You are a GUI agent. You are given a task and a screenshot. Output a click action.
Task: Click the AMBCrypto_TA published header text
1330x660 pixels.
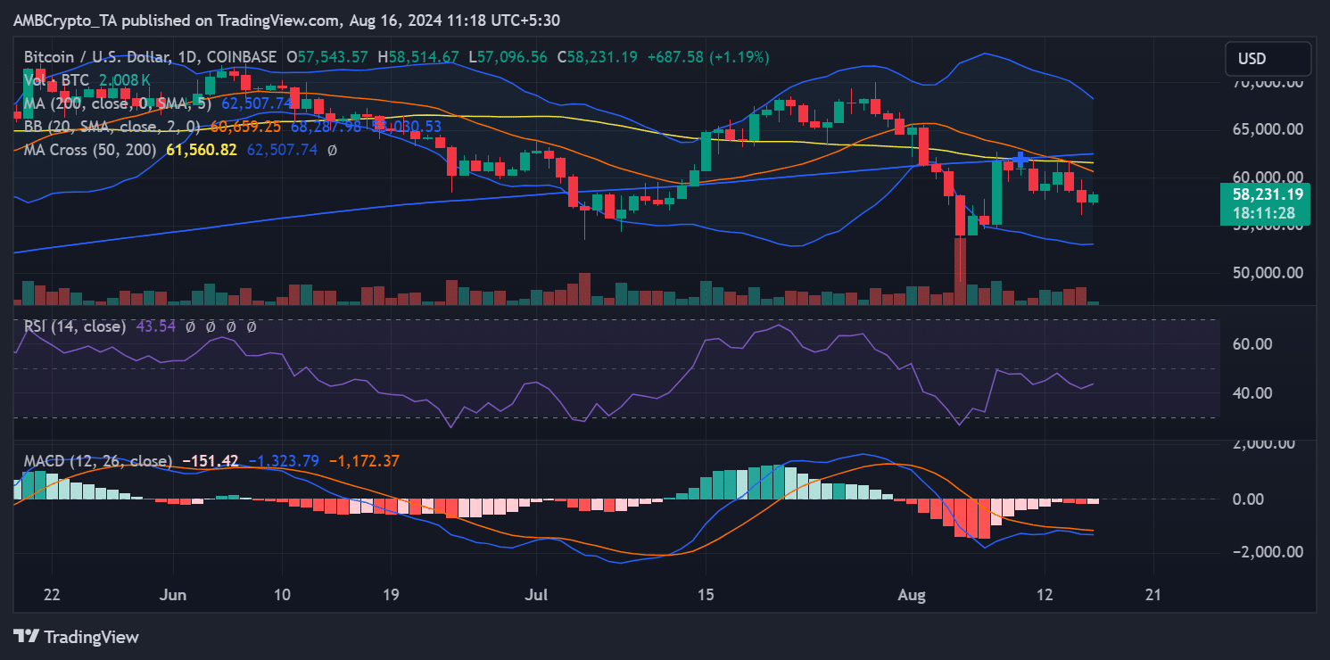tap(287, 20)
